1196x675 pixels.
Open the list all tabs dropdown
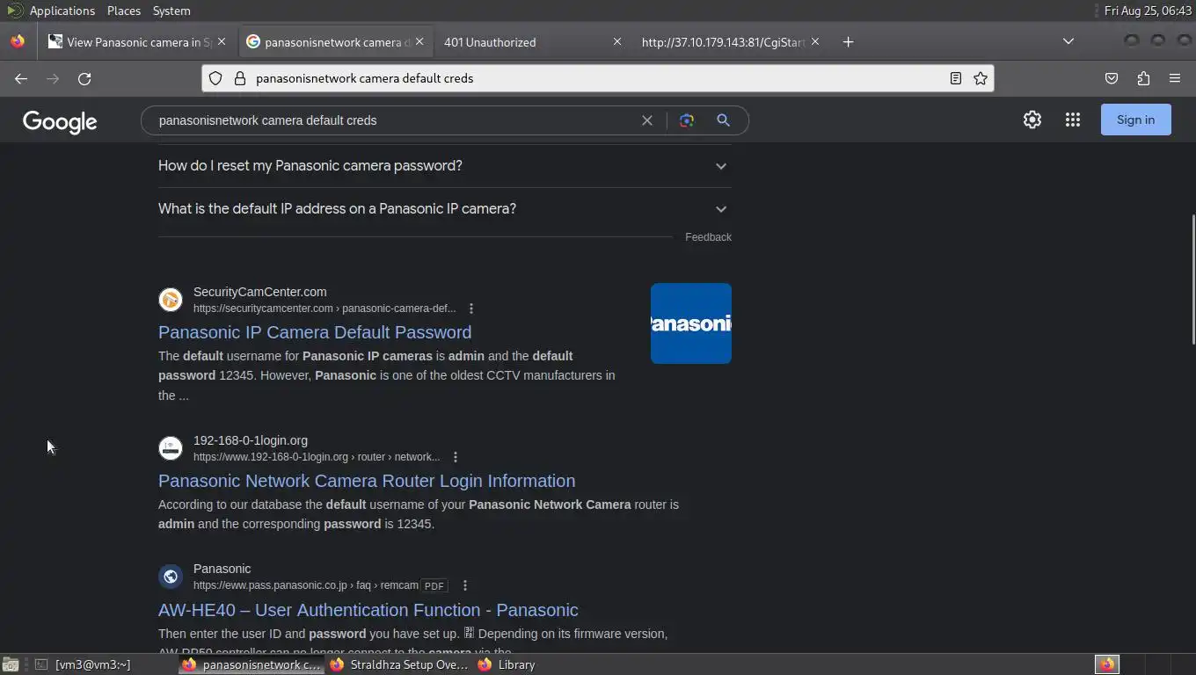pos(1068,41)
